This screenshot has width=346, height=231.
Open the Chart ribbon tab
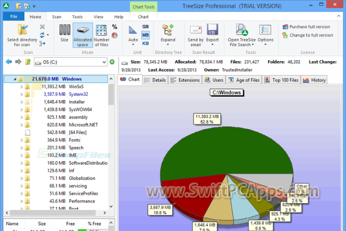click(143, 17)
